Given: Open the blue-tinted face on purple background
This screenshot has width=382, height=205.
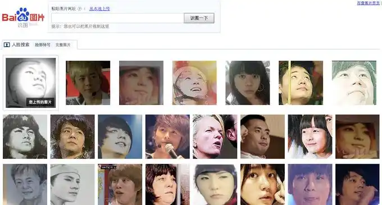Looking at the screenshot, I should click(x=310, y=184).
